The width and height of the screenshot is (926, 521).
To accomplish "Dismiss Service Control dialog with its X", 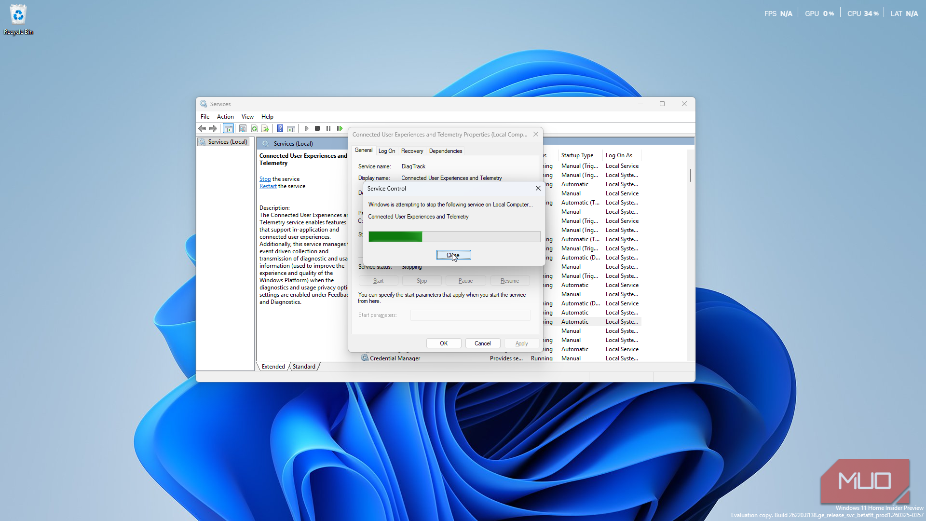I will pos(538,188).
